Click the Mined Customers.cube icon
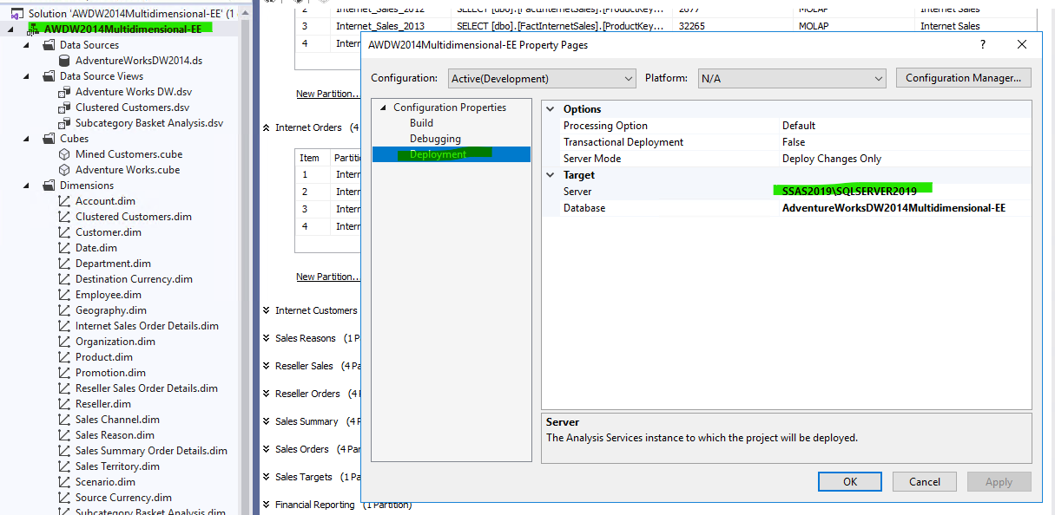The image size is (1055, 515). [x=64, y=154]
